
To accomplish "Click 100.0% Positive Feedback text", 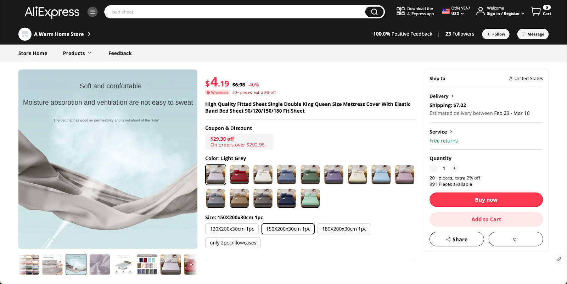I will click(403, 34).
